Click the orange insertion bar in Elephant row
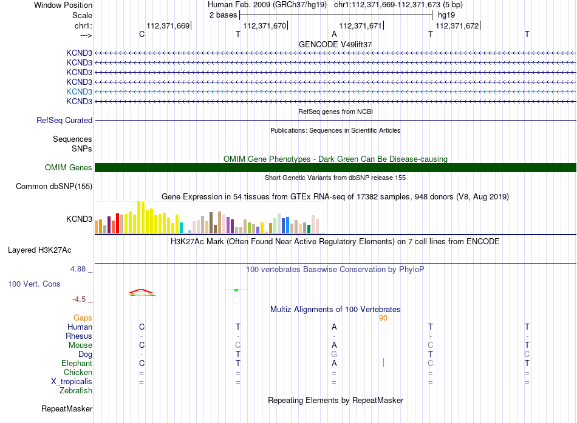The image size is (577, 423). pos(383,362)
